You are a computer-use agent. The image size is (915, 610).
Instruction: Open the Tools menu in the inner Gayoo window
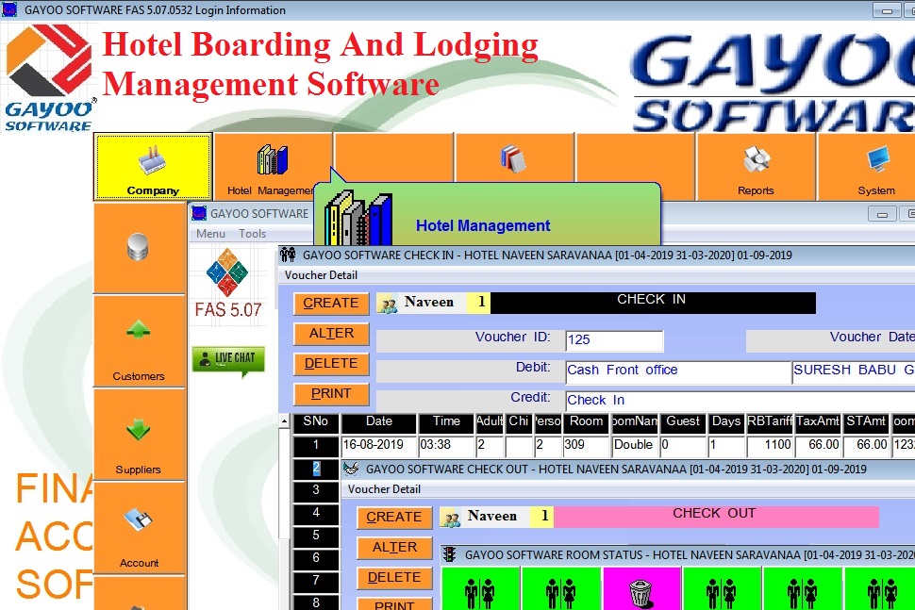click(x=252, y=233)
